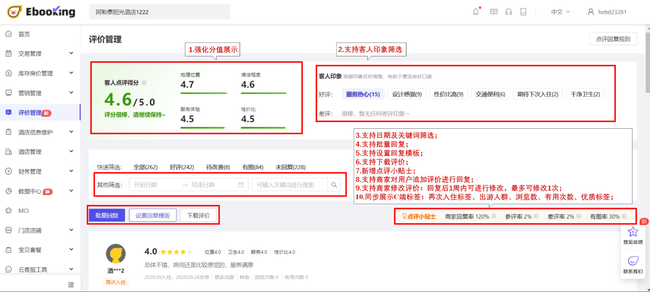Click the headset customer service icon
Viewport: 650px width, 292px height.
pos(508,12)
